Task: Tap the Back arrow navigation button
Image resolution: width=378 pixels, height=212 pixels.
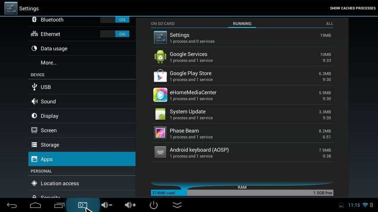Action: 12,205
